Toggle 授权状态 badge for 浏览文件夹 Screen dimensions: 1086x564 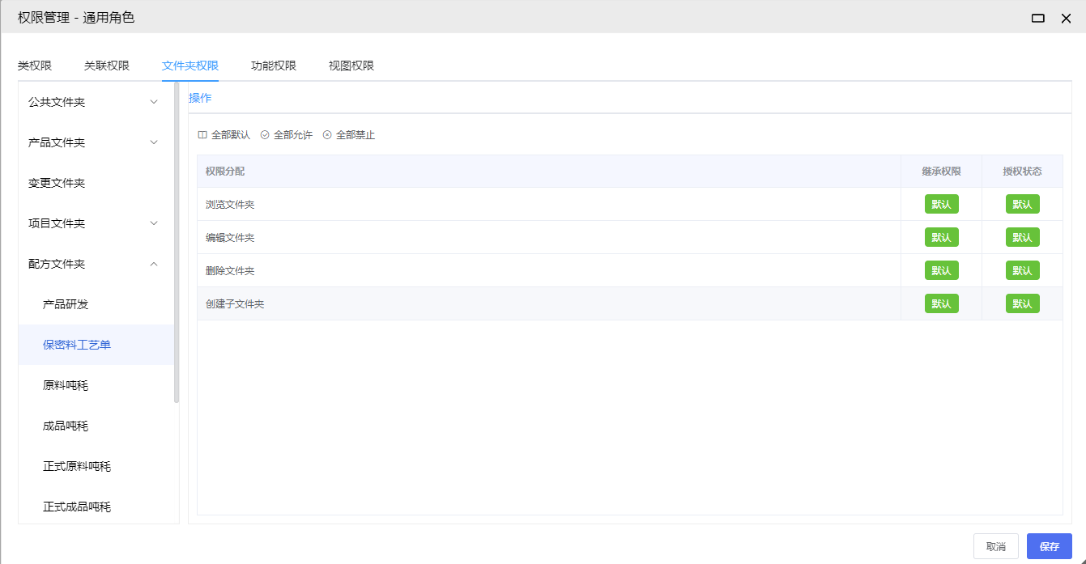(x=1022, y=204)
